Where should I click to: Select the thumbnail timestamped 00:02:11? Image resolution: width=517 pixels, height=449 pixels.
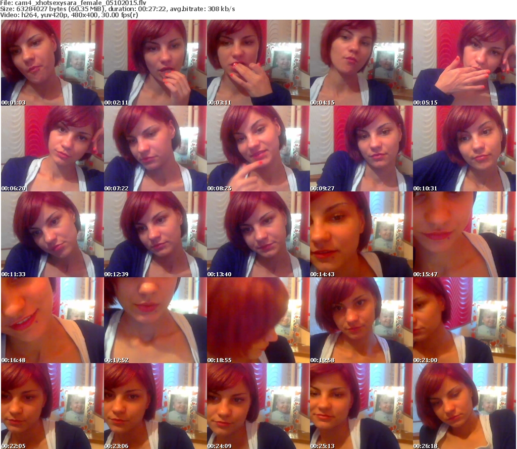156,63
